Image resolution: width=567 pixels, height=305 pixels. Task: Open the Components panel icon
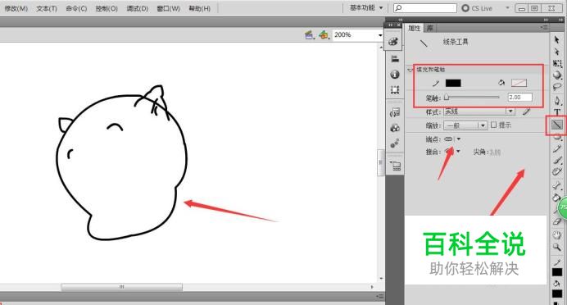tap(394, 128)
